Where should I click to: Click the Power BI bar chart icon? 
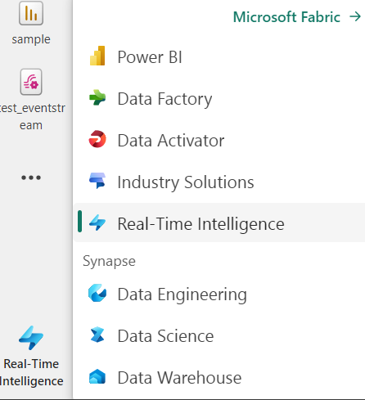[x=97, y=56]
